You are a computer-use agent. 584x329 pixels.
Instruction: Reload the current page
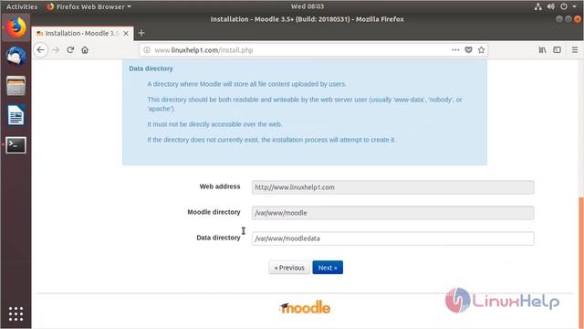pos(70,50)
